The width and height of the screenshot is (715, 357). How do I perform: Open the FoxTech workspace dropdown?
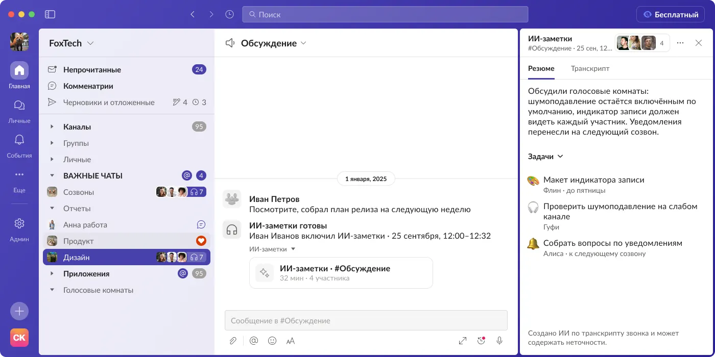(x=71, y=43)
